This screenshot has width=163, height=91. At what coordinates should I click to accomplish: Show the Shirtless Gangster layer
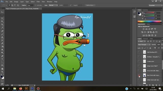139,57
